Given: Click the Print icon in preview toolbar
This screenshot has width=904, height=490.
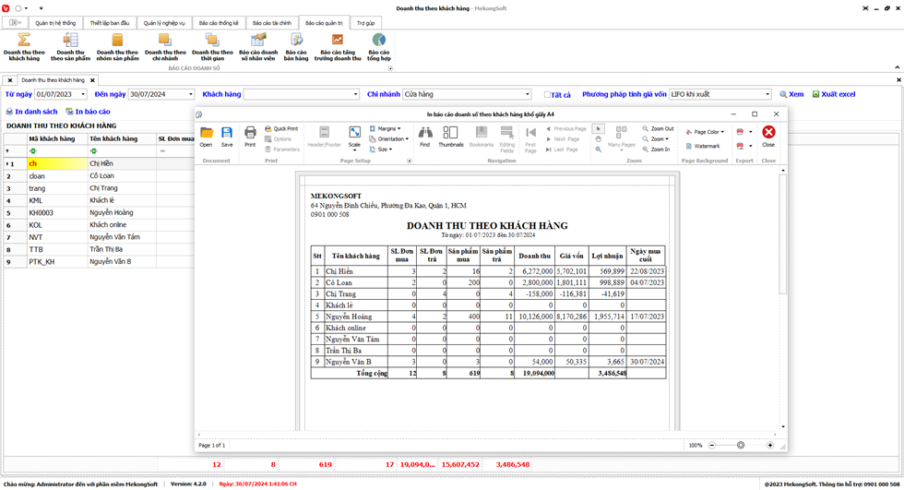Looking at the screenshot, I should [x=250, y=136].
